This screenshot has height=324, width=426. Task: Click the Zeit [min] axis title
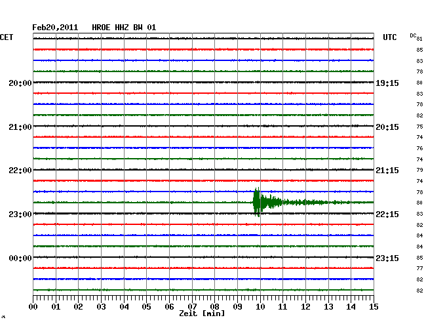pyautogui.click(x=202, y=314)
